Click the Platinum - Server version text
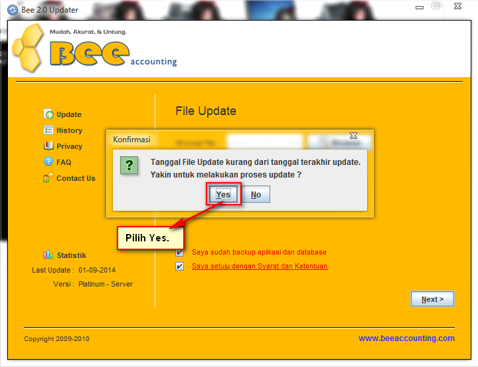 click(106, 285)
